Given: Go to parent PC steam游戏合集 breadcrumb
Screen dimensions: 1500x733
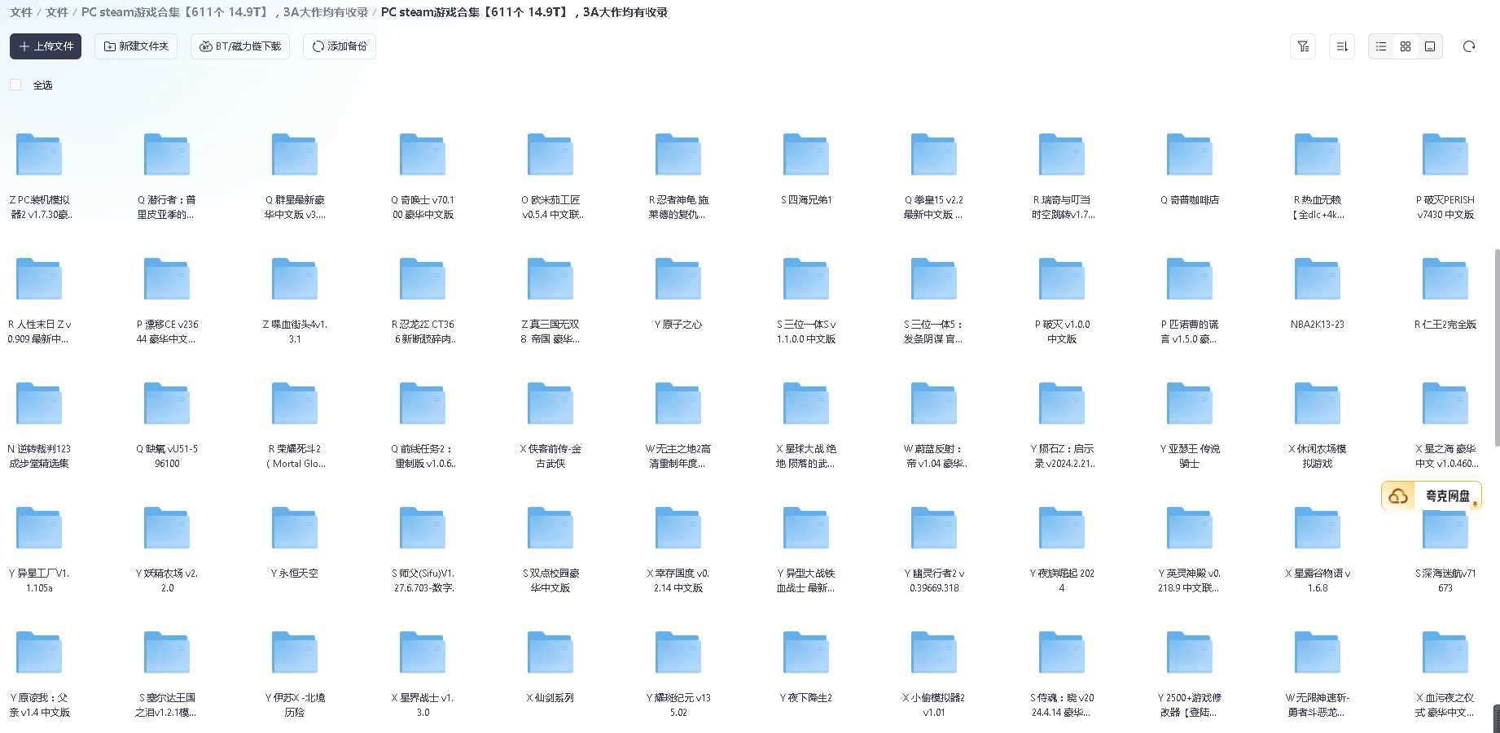Looking at the screenshot, I should 225,12.
